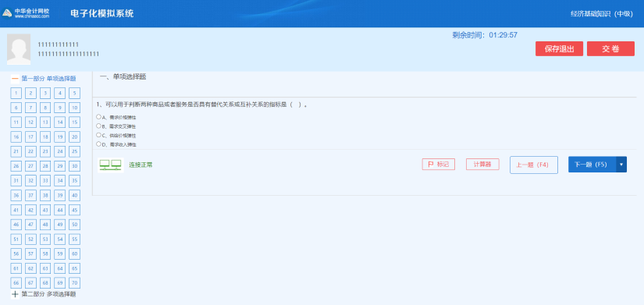Submit exam with 交卷 button

pos(610,49)
